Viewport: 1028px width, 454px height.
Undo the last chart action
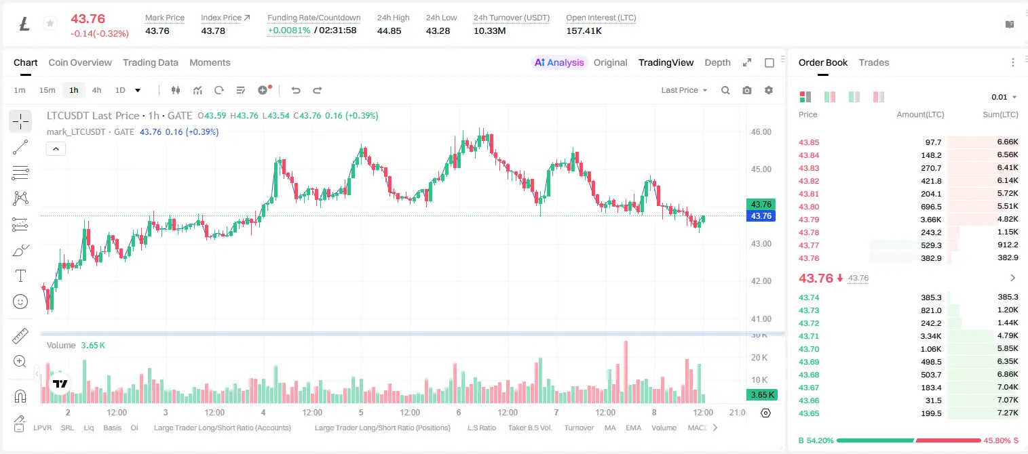tap(295, 90)
